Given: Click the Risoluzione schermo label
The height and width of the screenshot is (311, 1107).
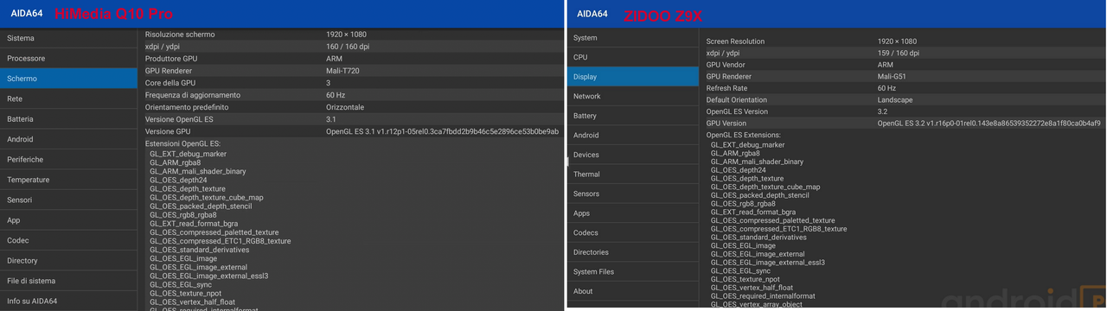Looking at the screenshot, I should (180, 35).
